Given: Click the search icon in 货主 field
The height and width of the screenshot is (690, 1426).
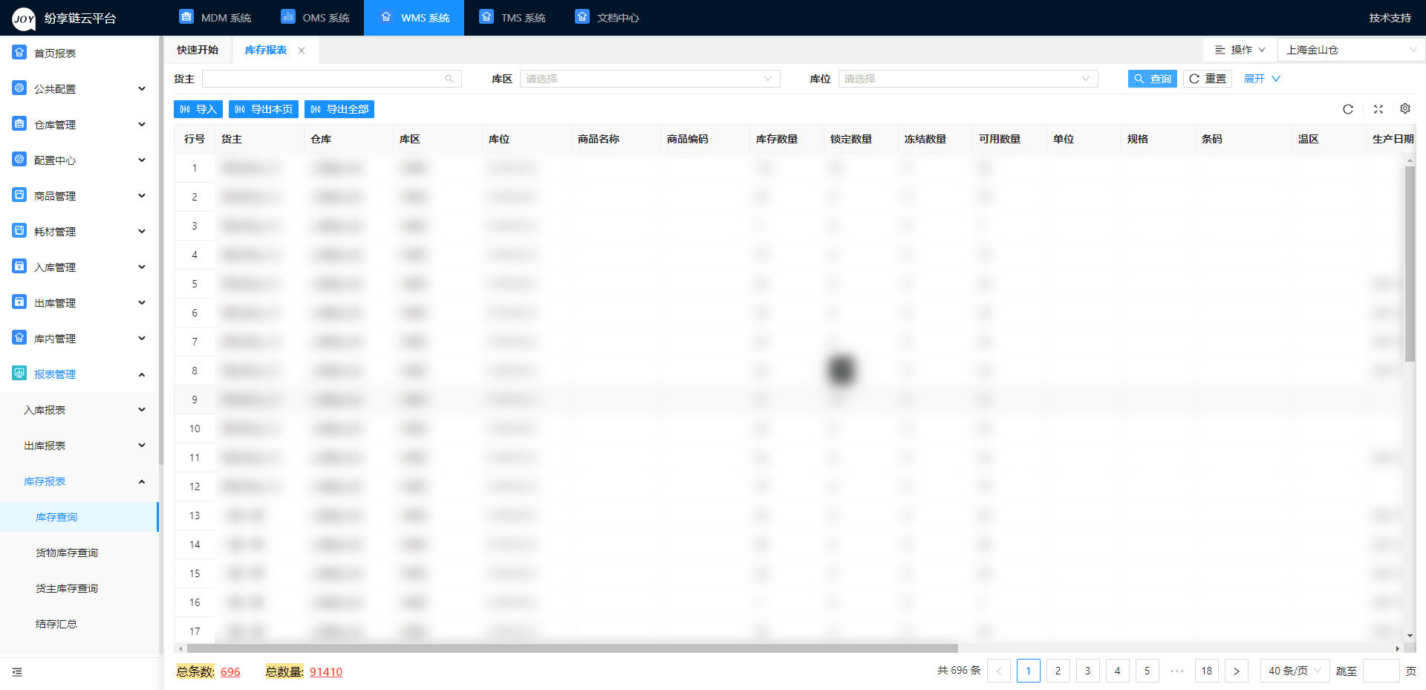Looking at the screenshot, I should 449,79.
